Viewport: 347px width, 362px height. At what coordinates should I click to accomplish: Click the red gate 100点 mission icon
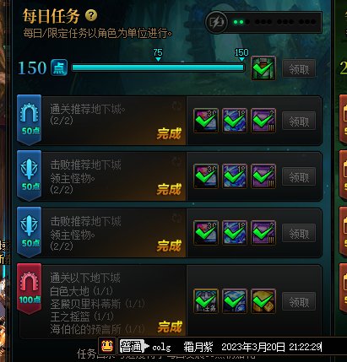pyautogui.click(x=30, y=289)
